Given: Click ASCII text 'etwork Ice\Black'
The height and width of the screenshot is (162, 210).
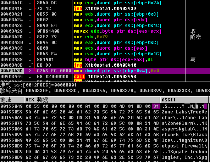Looking at the screenshot, I should (x=184, y=135).
